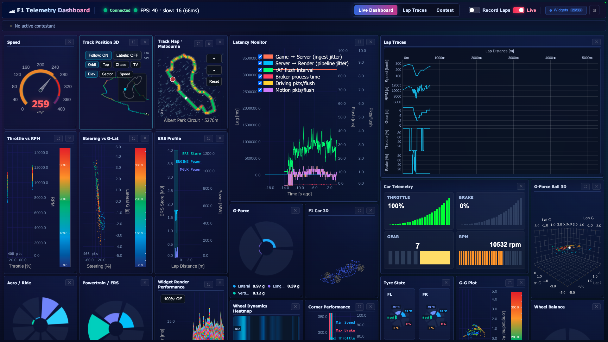Viewport: 608px width, 342px height.
Task: Remove the G-Force widget
Action: [x=295, y=210]
